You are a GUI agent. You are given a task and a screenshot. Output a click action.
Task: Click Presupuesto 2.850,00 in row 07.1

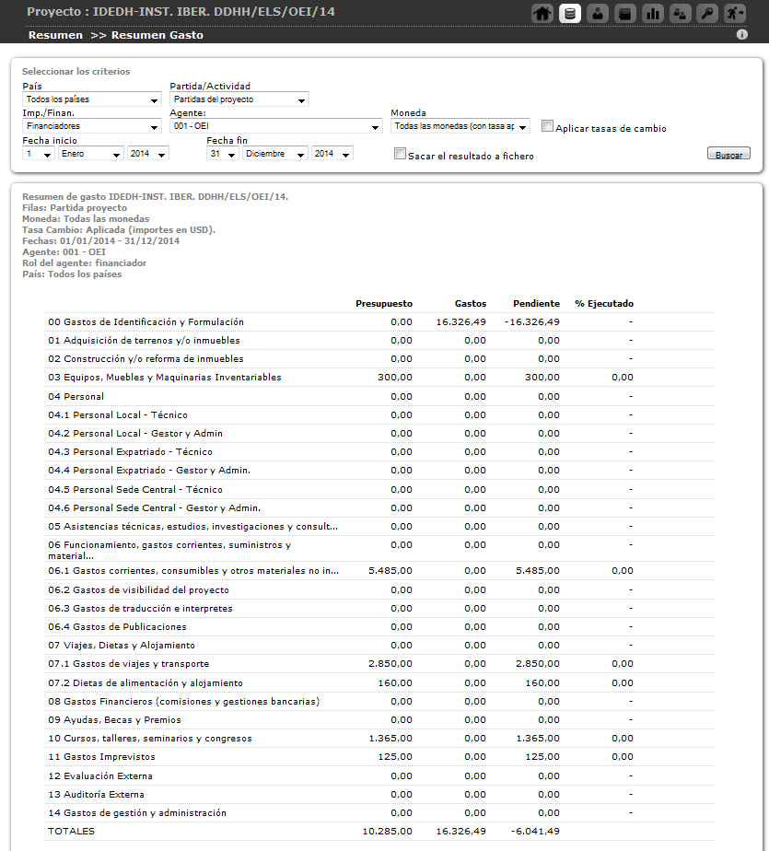(x=390, y=664)
